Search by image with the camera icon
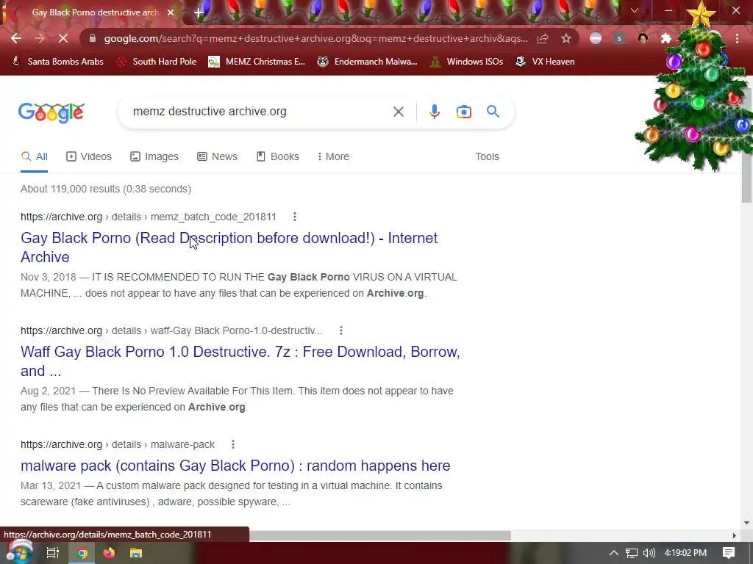Screen dimensions: 753x564 (x=464, y=112)
